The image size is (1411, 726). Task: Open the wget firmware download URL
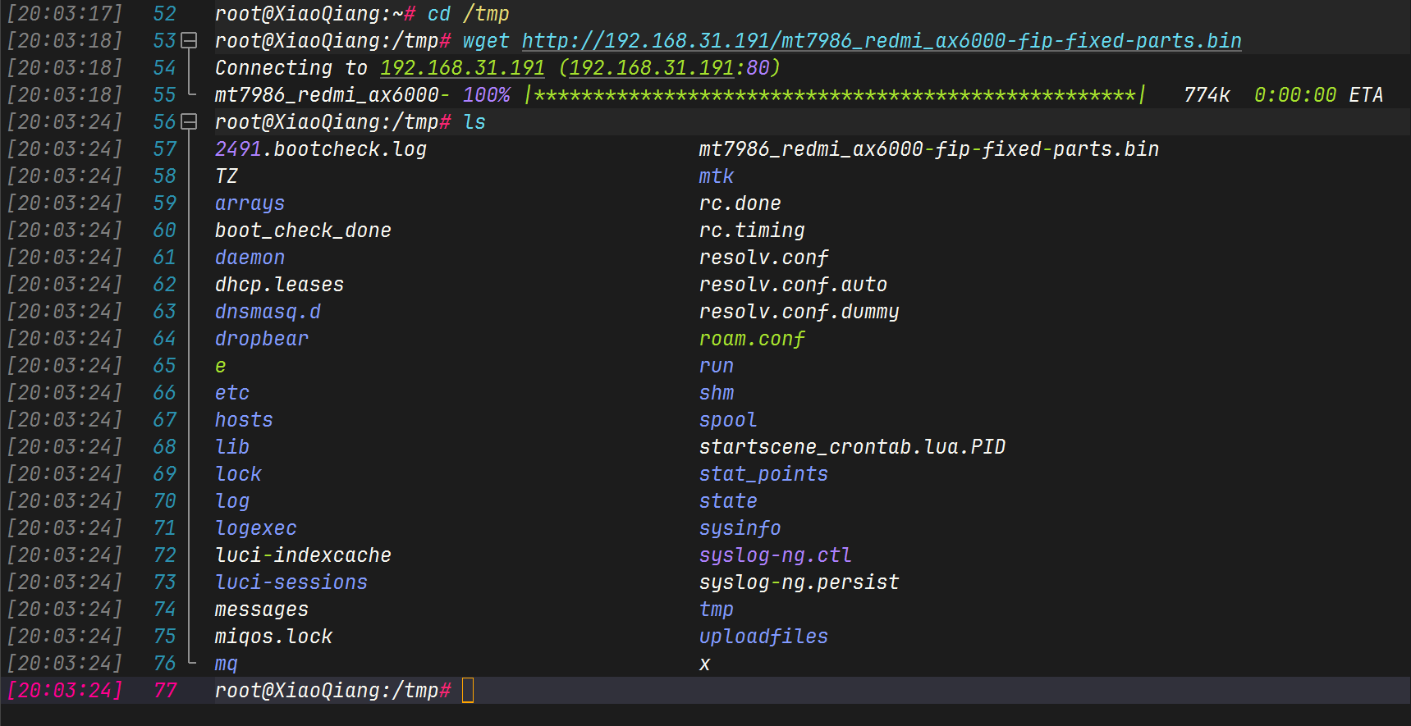click(881, 41)
